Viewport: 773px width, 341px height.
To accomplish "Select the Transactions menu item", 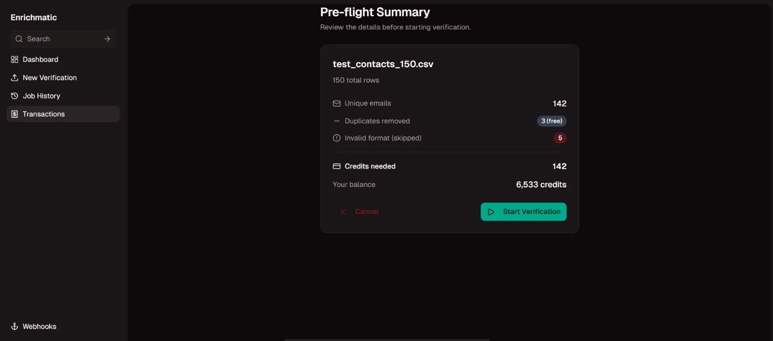I will (43, 114).
